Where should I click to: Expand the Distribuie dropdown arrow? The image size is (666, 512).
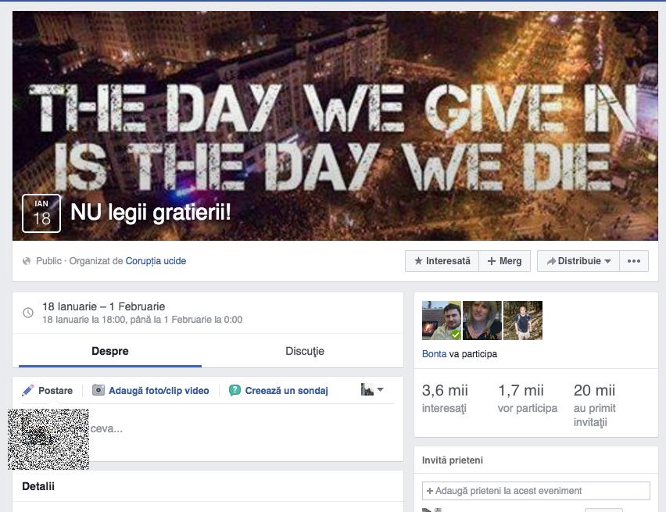coord(607,261)
